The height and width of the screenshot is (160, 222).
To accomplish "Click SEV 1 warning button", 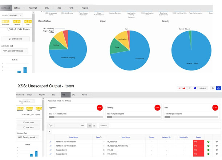I will (182, 88).
